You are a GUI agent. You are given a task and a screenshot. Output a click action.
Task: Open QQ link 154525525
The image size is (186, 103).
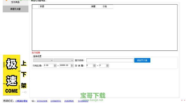pos(69,101)
